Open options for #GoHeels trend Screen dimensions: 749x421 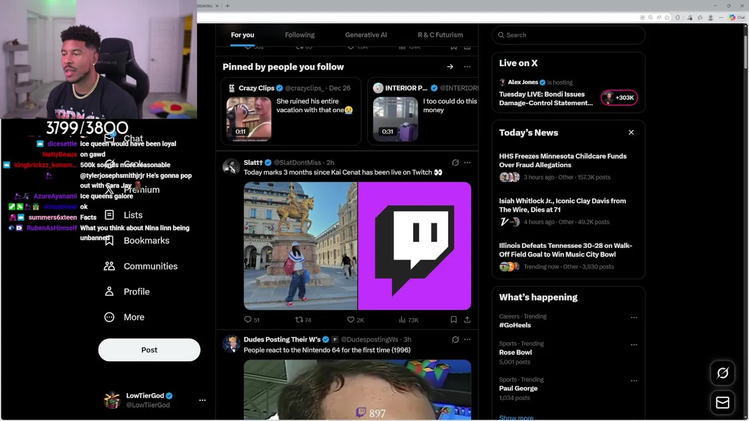coord(634,318)
